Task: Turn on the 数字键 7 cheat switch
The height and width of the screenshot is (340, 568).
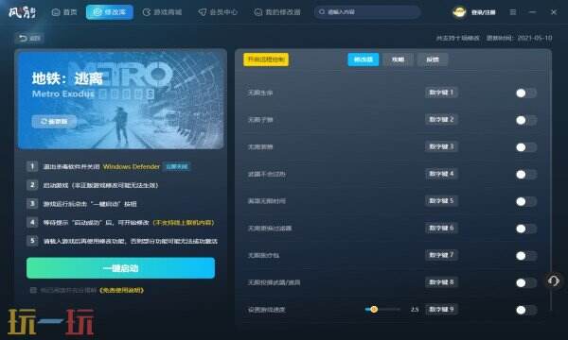Action: [526, 255]
